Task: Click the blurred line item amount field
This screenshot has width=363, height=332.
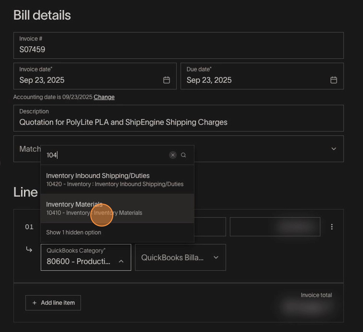Action: coord(275,227)
